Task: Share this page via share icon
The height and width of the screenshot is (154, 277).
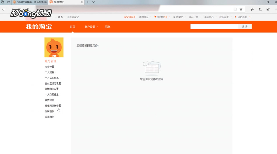Action: 268,9
